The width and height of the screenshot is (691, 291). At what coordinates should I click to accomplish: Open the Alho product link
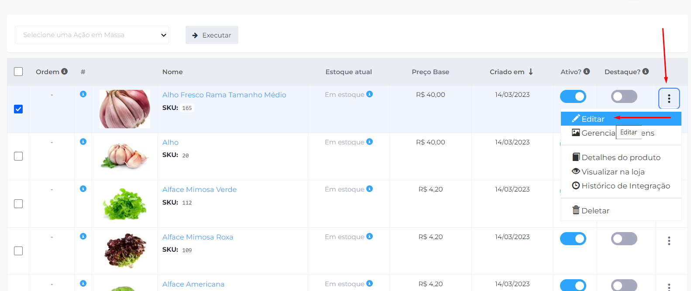pos(170,142)
